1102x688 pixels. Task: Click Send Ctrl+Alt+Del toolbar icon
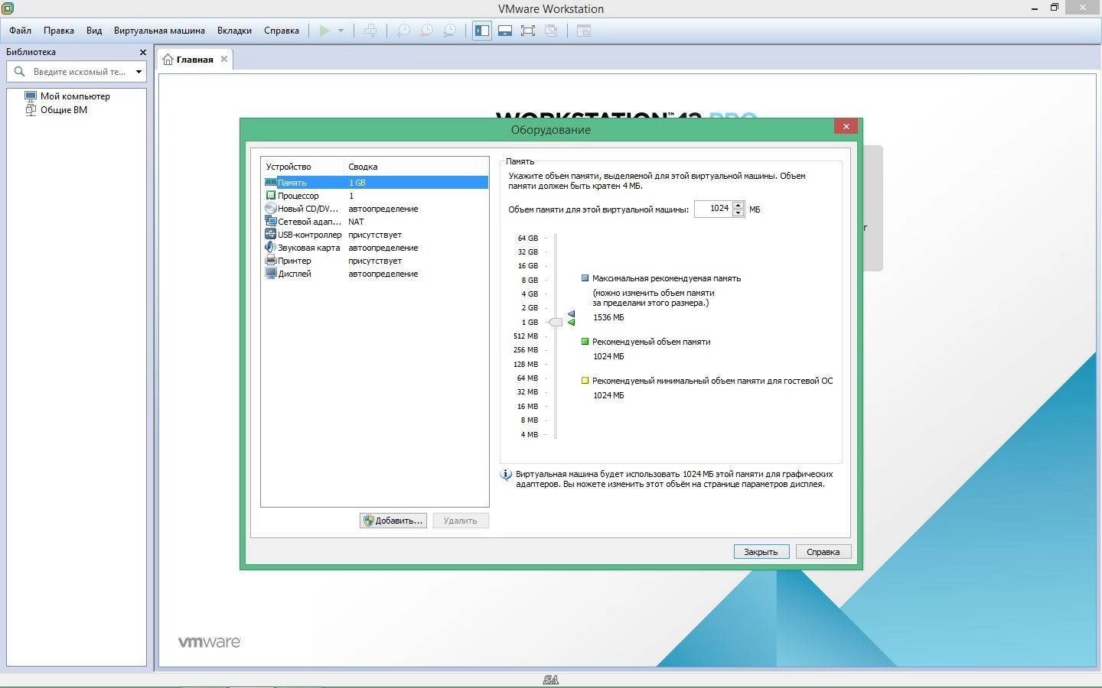370,31
